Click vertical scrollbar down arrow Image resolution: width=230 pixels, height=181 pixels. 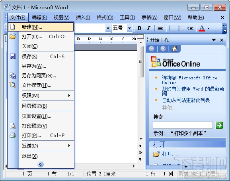(x=141, y=139)
